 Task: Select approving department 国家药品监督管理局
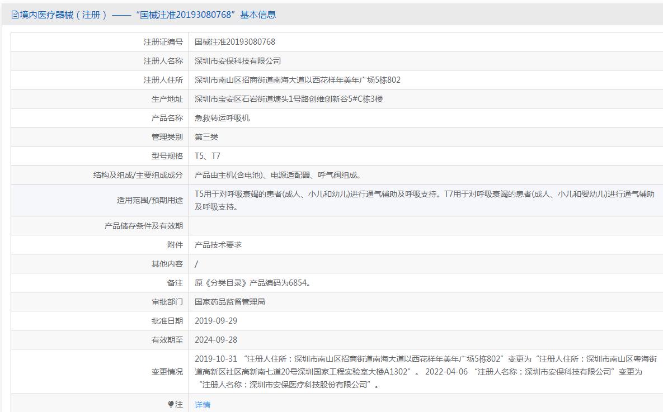tap(229, 302)
